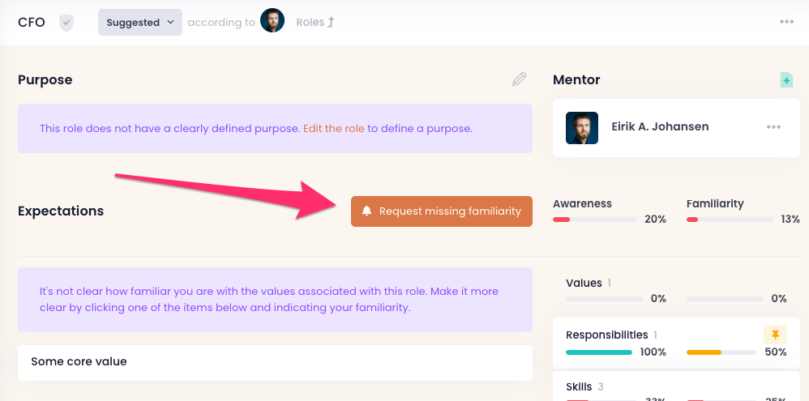Click the Roles sort arrow
The image size is (809, 401).
pos(331,23)
